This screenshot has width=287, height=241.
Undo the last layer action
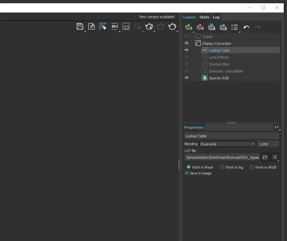[247, 27]
